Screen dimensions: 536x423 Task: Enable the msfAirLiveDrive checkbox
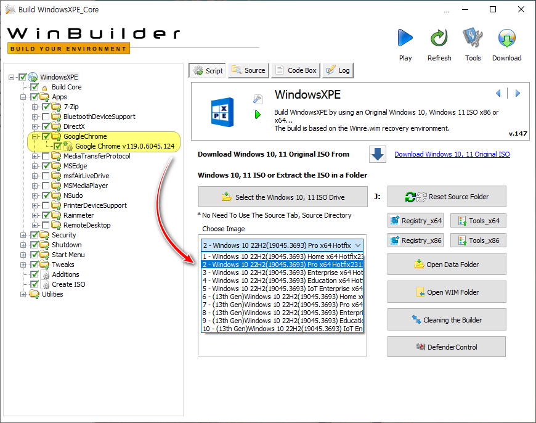(x=46, y=176)
